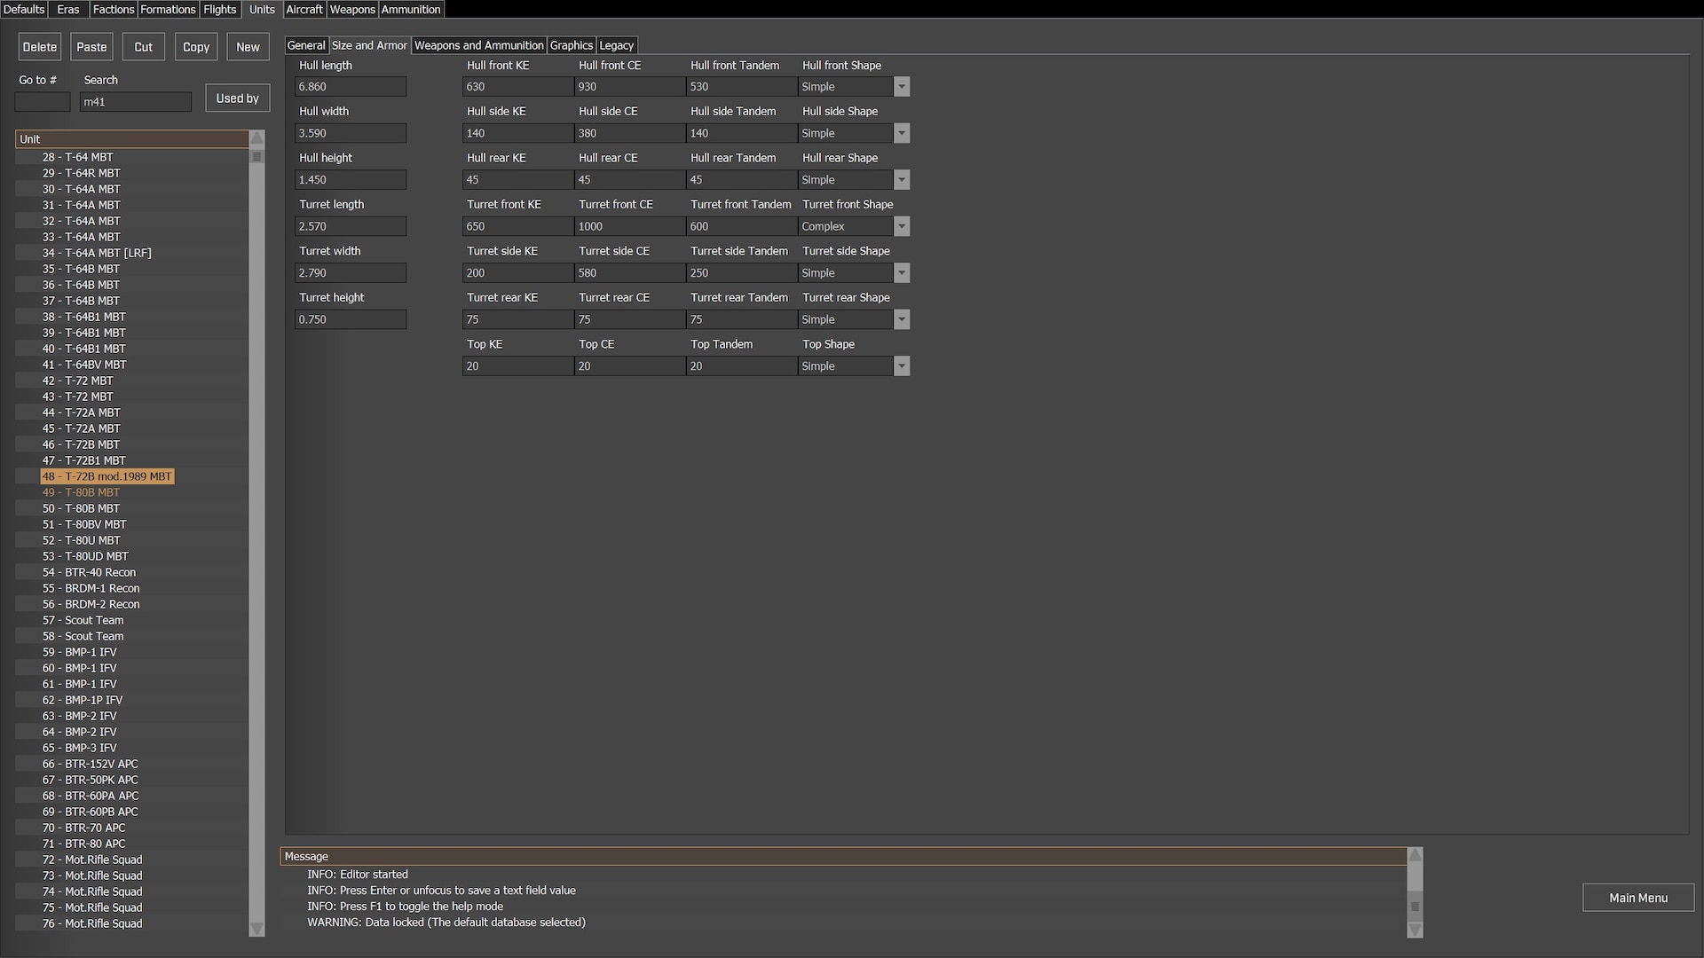The image size is (1704, 958).
Task: Switch to the Formations tab
Action: (x=168, y=9)
